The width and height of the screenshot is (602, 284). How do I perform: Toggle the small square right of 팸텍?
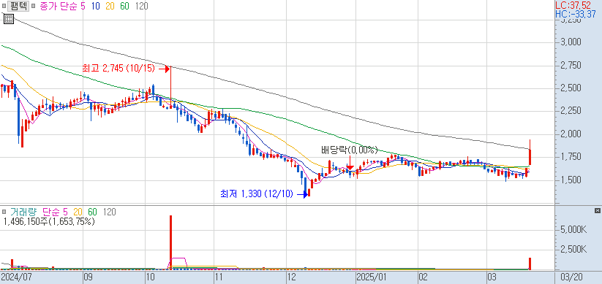[34, 6]
